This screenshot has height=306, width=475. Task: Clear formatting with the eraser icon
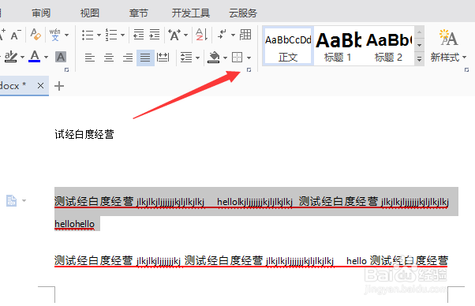click(x=36, y=35)
